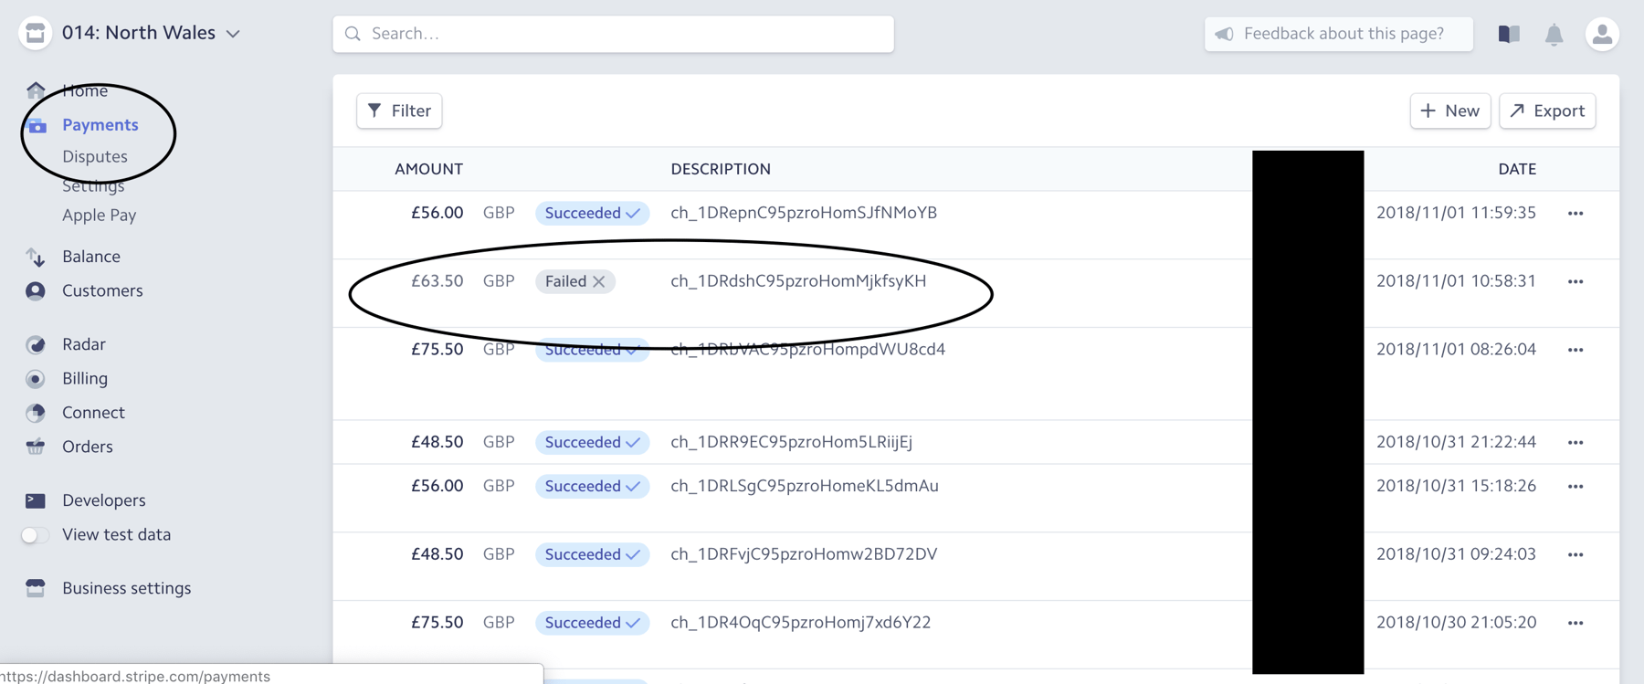Open Balance section

(91, 257)
